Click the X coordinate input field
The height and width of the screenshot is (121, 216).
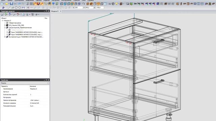click(79, 8)
